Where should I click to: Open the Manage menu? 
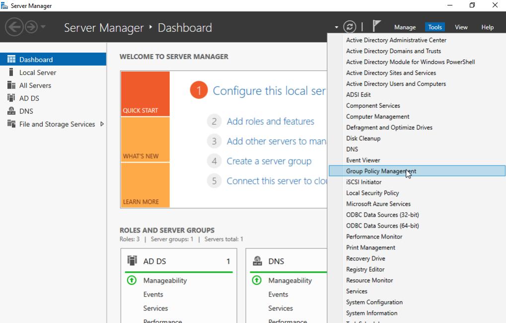pyautogui.click(x=405, y=27)
